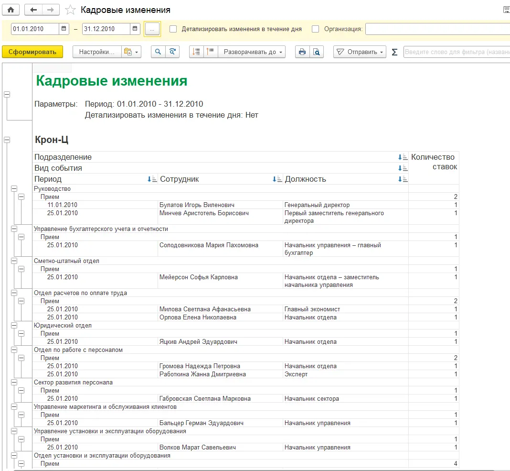The image size is (510, 471).
Task: Collapse Сектор развития персонала group
Action: pos(14,383)
